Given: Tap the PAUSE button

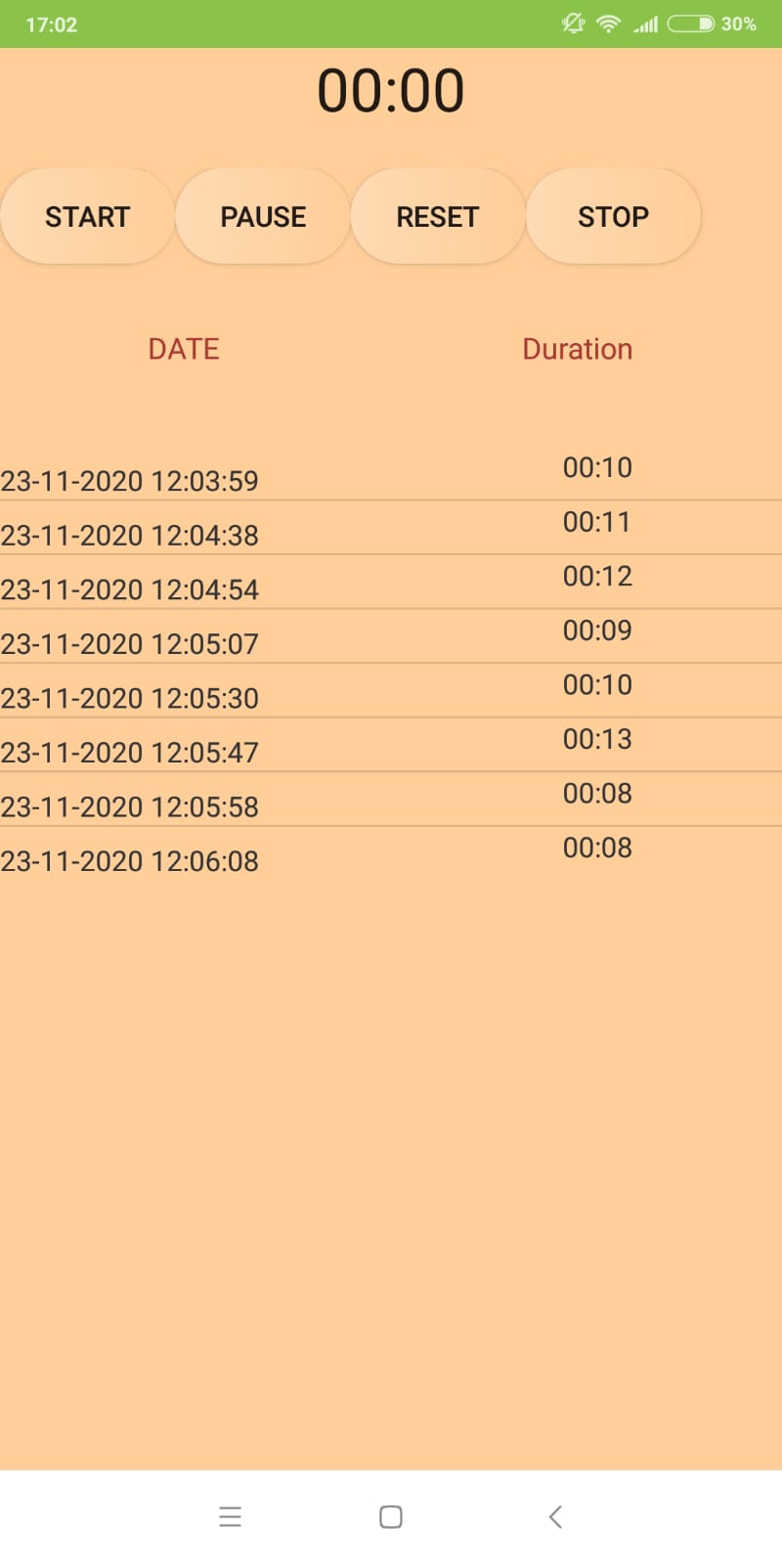Looking at the screenshot, I should pyautogui.click(x=263, y=216).
